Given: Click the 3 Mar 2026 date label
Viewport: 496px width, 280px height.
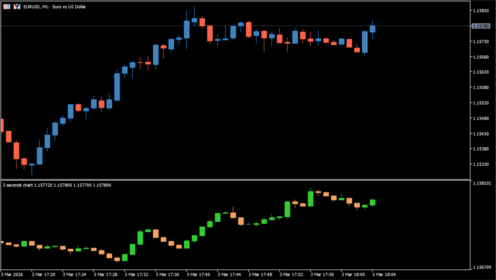Looking at the screenshot, I should tap(12, 275).
